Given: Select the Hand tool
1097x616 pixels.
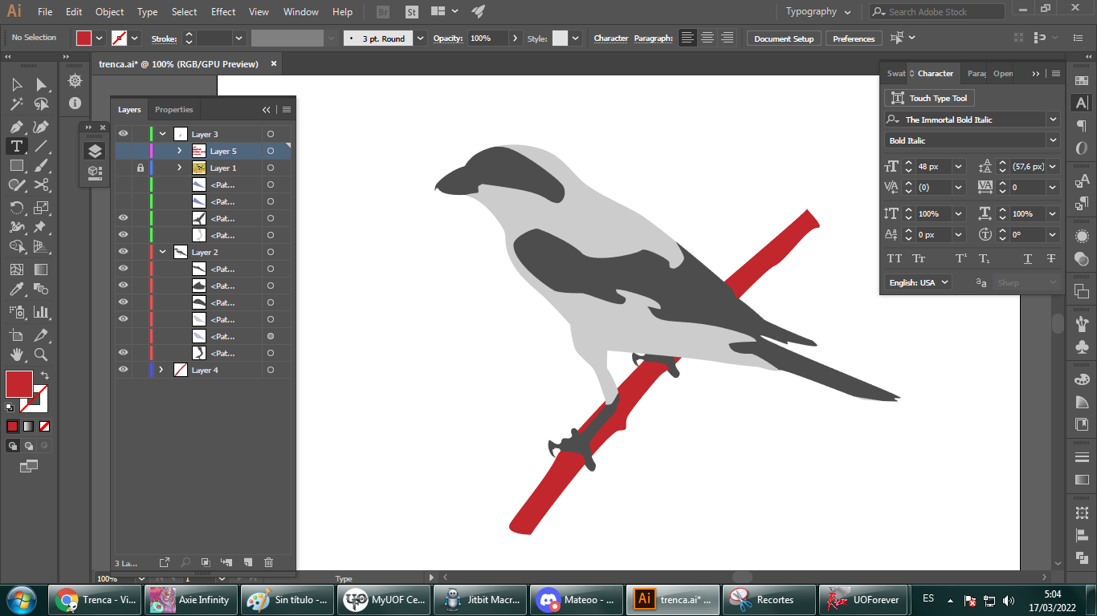Looking at the screenshot, I should pyautogui.click(x=16, y=355).
